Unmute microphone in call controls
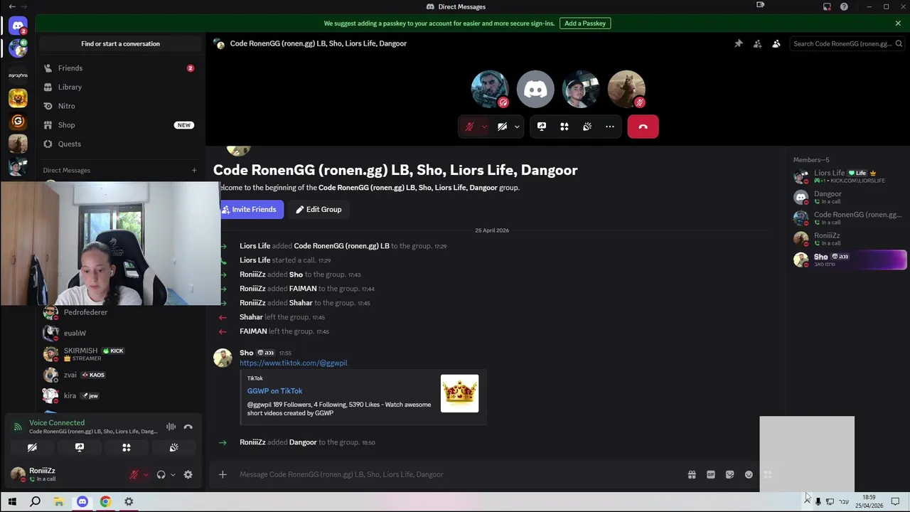Screen dimensions: 910x512 click(469, 127)
